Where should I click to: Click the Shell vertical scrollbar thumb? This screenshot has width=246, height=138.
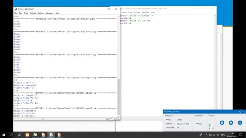pos(119,97)
